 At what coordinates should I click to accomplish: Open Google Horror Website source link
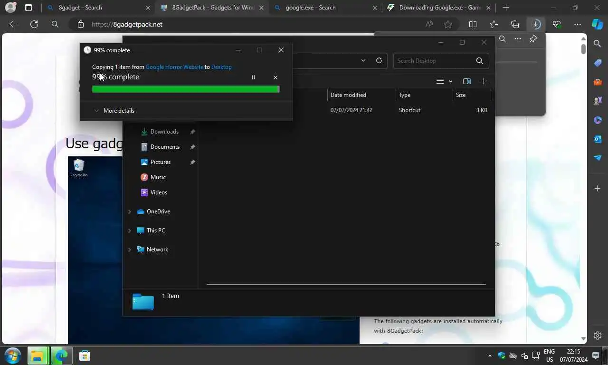(x=174, y=67)
